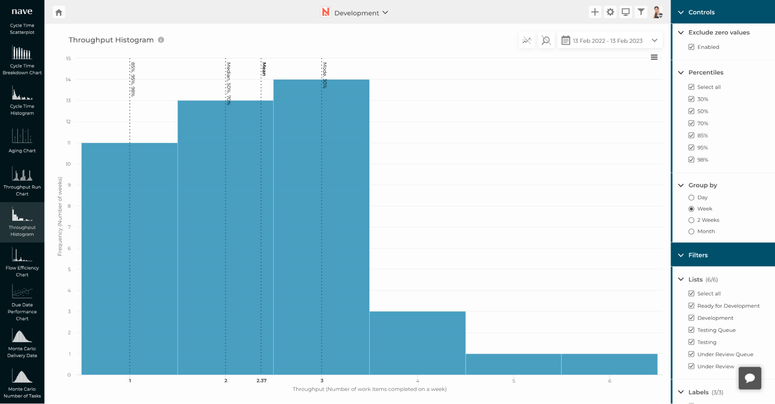Click the Select all link under Lists

click(x=692, y=294)
